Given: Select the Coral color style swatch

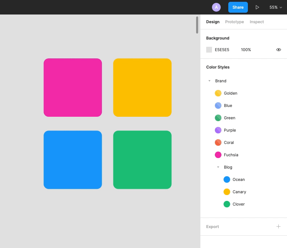Looking at the screenshot, I should 218,142.
